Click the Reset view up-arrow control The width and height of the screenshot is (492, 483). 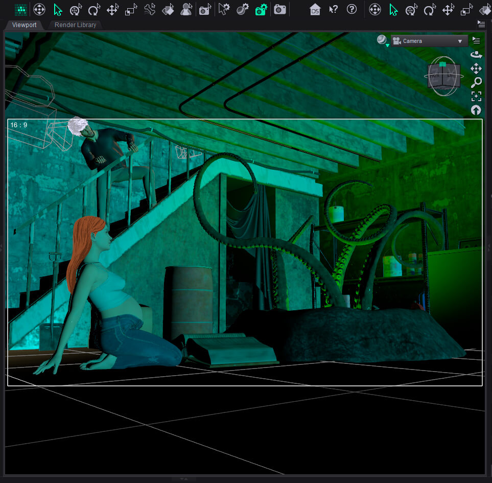tap(476, 110)
